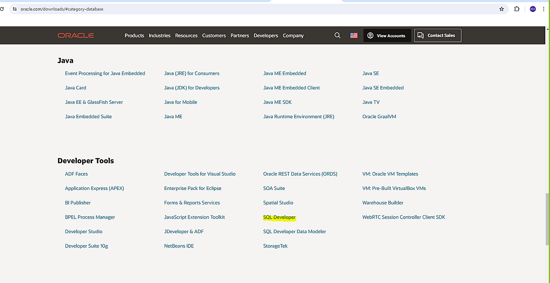The height and width of the screenshot is (283, 550).
Task: Open the site search magnifier icon
Action: (337, 36)
